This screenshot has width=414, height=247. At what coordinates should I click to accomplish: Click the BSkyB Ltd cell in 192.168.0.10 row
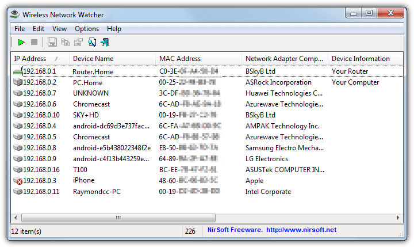pyautogui.click(x=260, y=115)
